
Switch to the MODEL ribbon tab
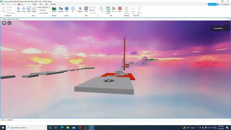[x=35, y=4]
